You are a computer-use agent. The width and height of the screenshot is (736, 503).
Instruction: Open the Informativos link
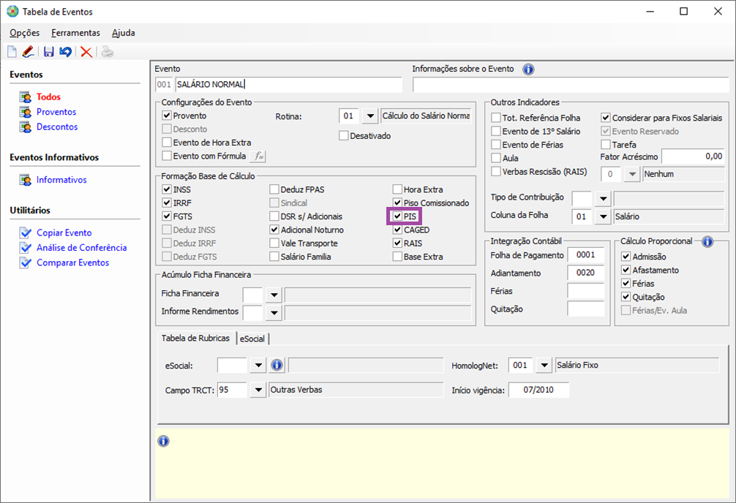click(61, 180)
